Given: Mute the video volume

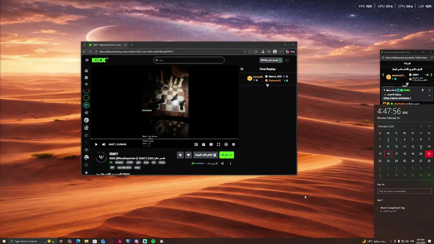Looking at the screenshot, I should (104, 144).
